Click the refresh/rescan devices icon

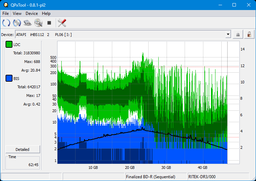coord(6,23)
